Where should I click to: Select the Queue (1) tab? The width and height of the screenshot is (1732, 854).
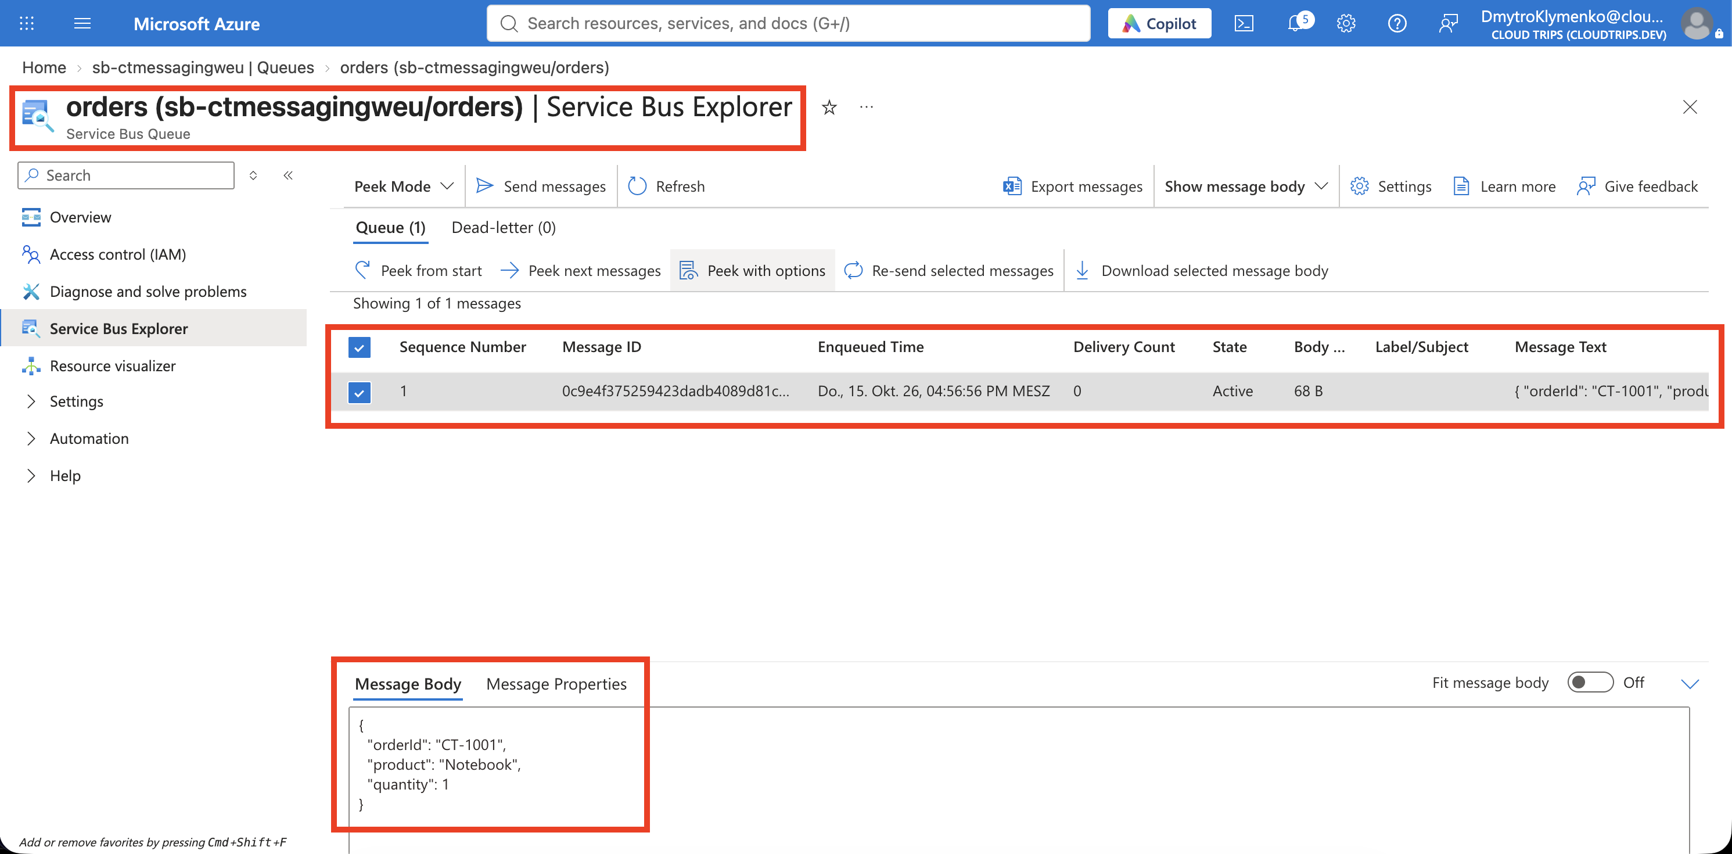tap(391, 227)
